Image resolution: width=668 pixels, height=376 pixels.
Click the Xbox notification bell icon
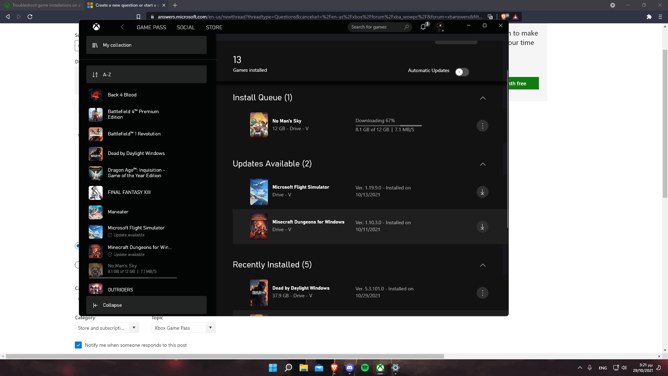pyautogui.click(x=423, y=26)
